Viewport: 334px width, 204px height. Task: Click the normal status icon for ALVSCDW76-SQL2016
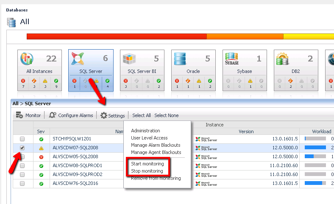point(41,184)
